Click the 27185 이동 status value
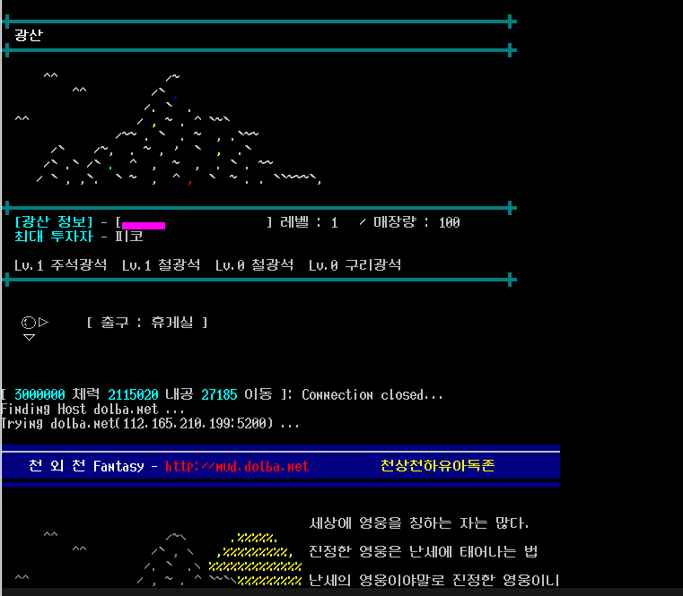Image resolution: width=683 pixels, height=596 pixels. (219, 394)
